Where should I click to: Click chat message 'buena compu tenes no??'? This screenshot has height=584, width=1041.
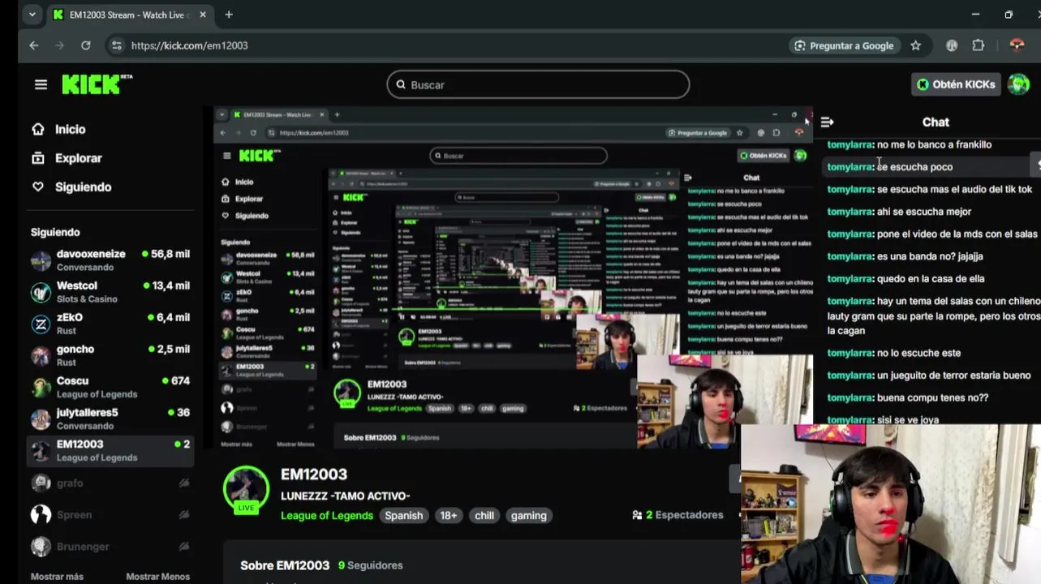pyautogui.click(x=907, y=397)
